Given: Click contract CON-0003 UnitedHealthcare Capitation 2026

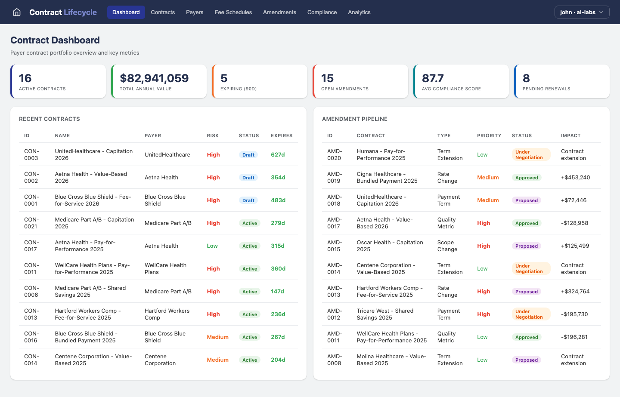Looking at the screenshot, I should coord(93,154).
